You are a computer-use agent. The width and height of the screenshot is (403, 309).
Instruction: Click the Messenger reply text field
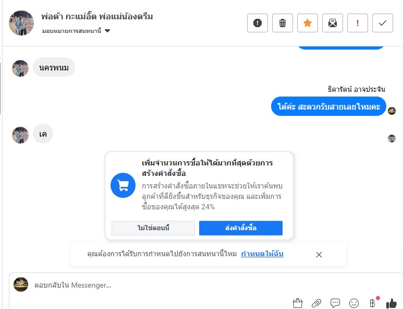156,285
